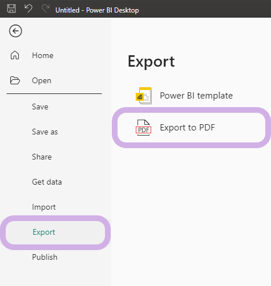Select the Open text label in sidebar
The width and height of the screenshot is (271, 286).
(x=42, y=80)
